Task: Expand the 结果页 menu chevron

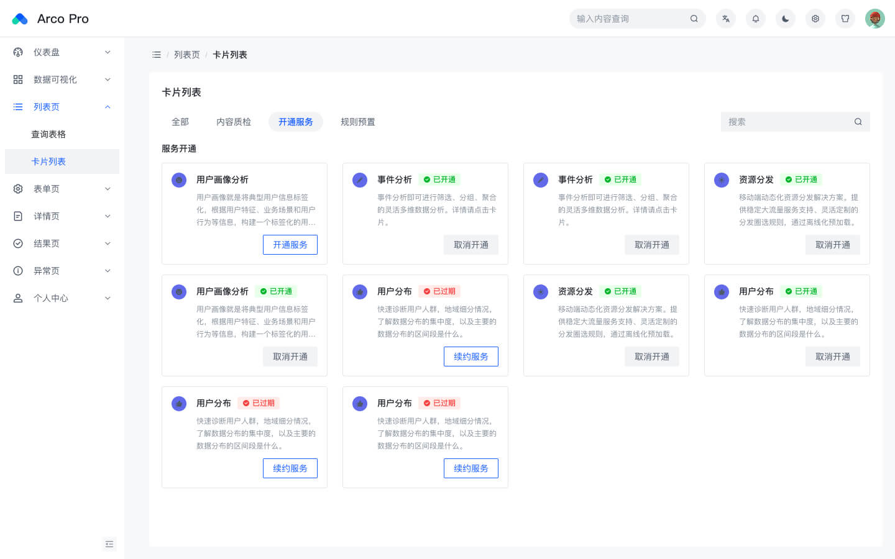Action: (108, 243)
